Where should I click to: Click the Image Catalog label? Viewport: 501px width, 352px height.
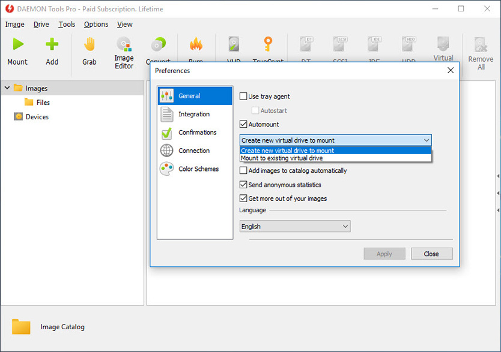pos(62,327)
